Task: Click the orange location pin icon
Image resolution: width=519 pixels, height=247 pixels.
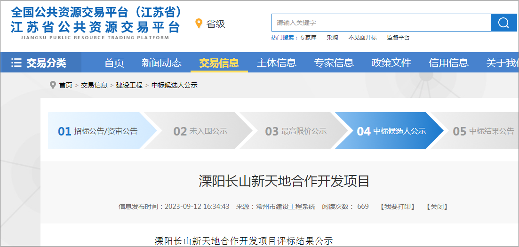Action: (199, 24)
